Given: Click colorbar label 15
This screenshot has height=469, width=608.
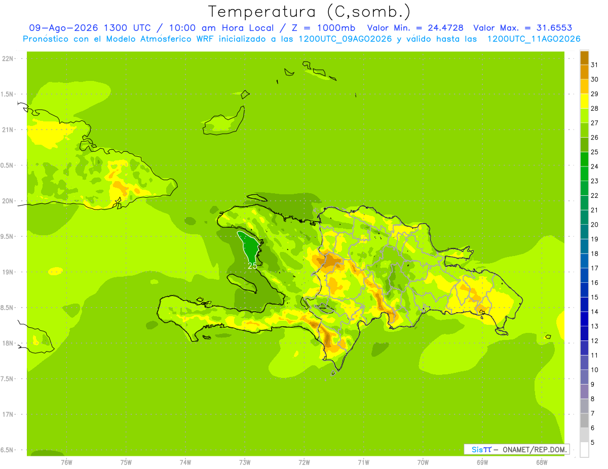Looking at the screenshot, I should coord(595,297).
